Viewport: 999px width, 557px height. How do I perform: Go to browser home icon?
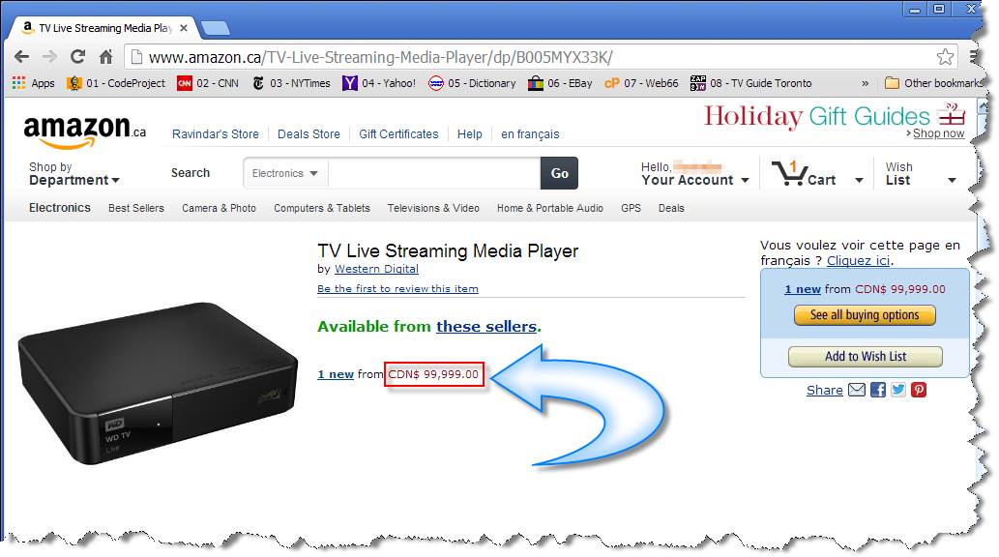coord(105,57)
